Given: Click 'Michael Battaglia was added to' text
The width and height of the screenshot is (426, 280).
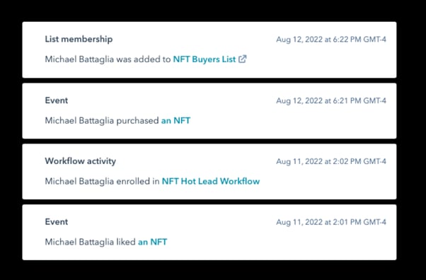Looking at the screenshot, I should coord(108,59).
